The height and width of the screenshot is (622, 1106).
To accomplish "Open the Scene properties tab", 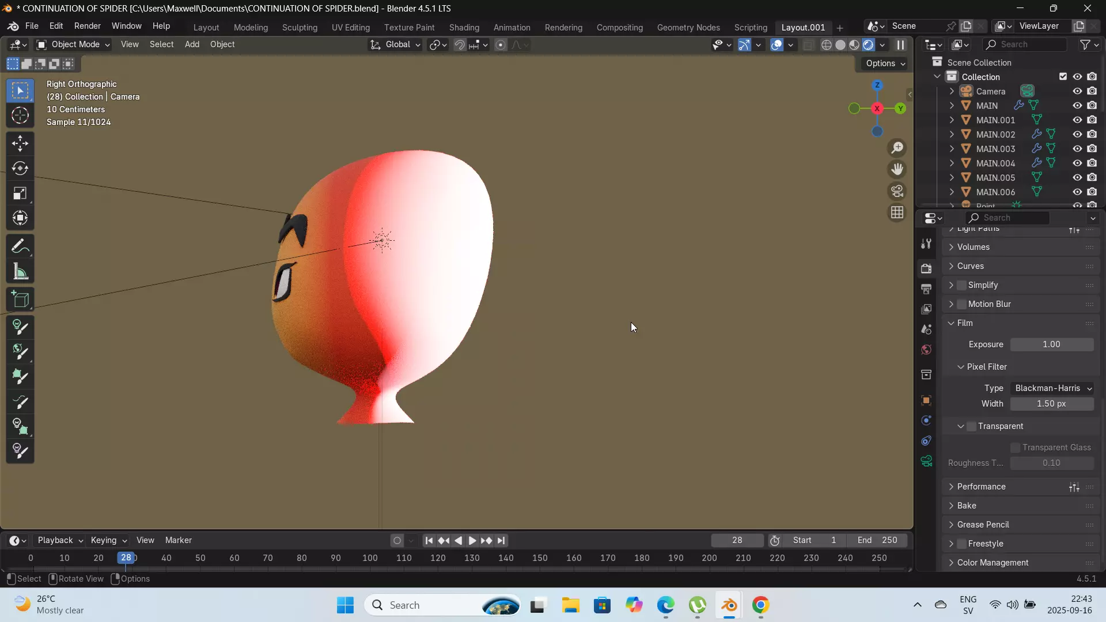I will (926, 329).
